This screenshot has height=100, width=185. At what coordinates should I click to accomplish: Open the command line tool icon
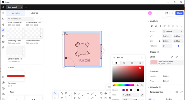pyautogui.click(x=55, y=98)
